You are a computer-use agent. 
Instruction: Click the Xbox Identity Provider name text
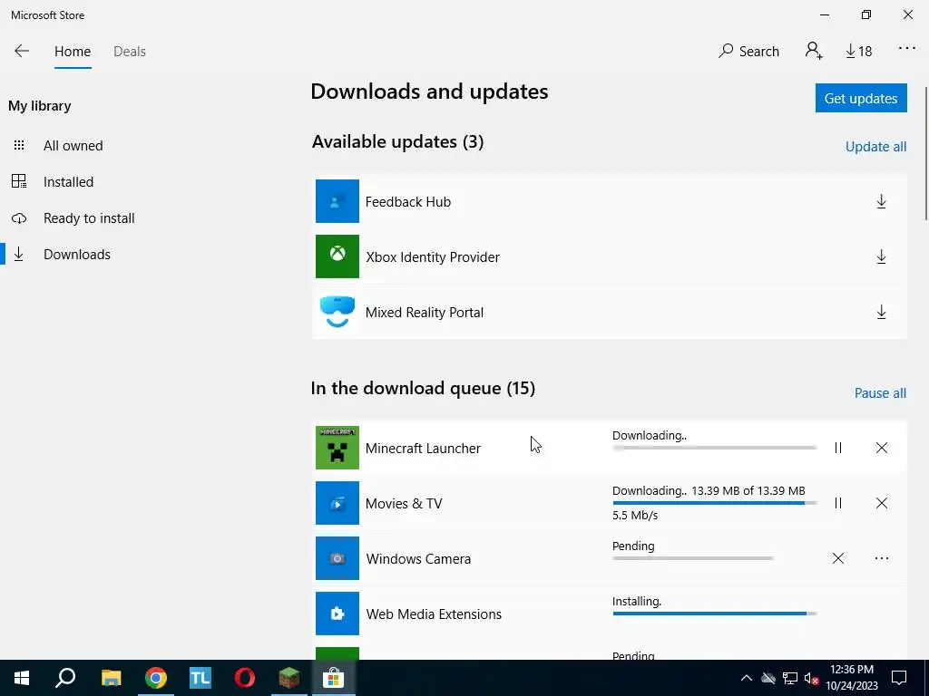click(433, 256)
